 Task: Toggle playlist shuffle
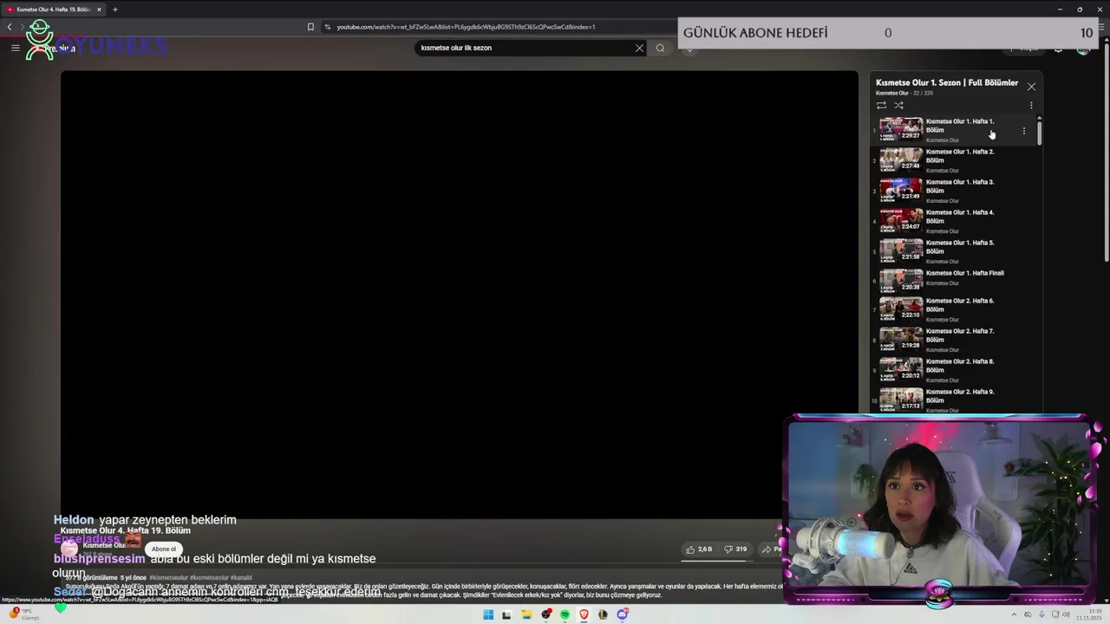(898, 106)
